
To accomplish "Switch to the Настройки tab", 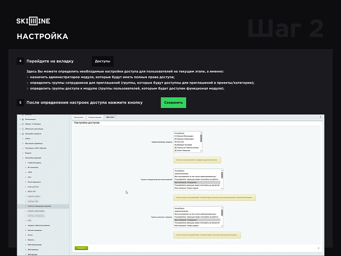I will (79, 117).
